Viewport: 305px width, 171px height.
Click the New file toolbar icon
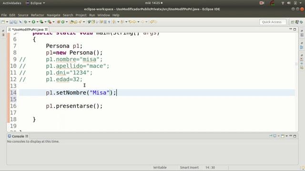[x=3, y=22]
